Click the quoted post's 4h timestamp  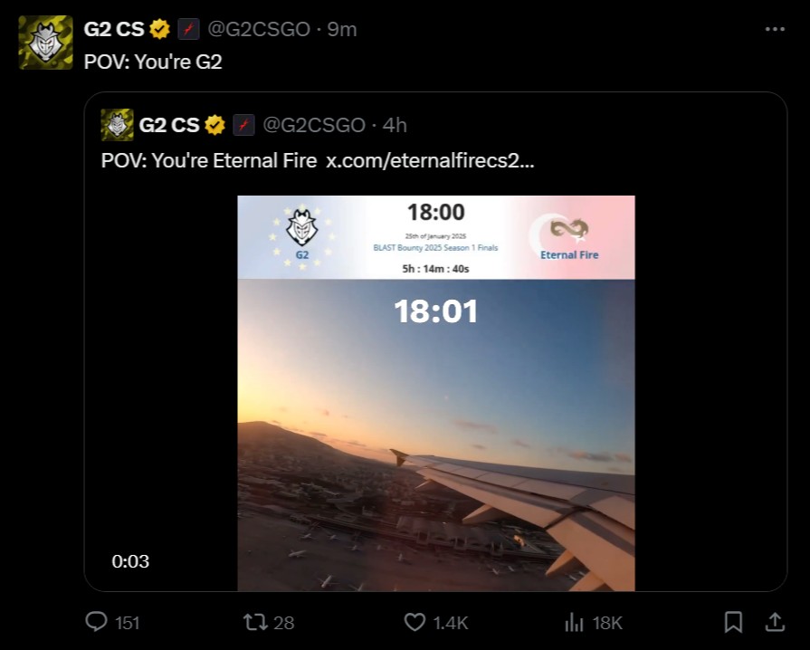[395, 125]
